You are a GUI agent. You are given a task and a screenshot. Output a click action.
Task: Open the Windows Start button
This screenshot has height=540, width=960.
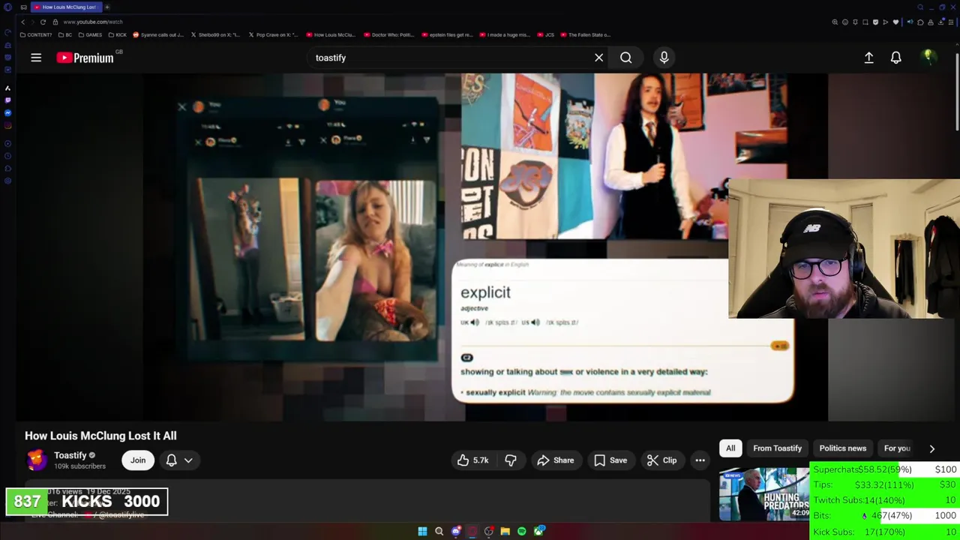(x=422, y=531)
